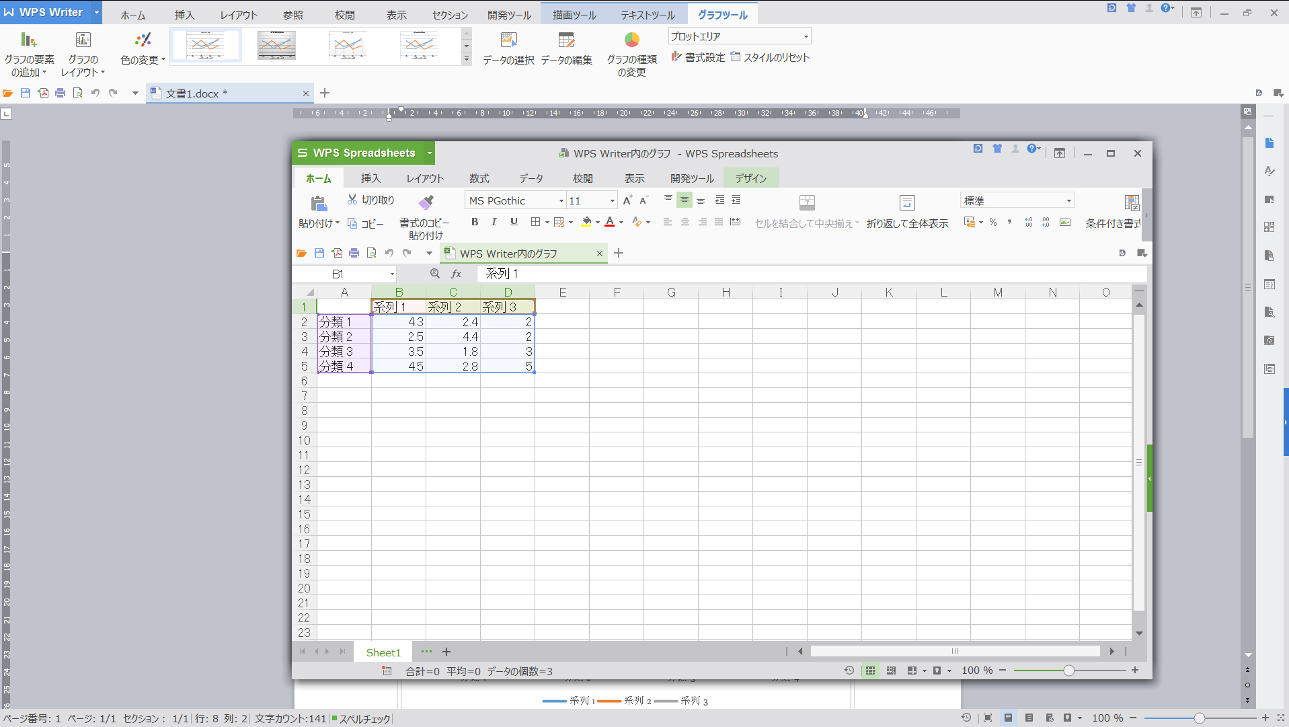
Task: Switch to Spreadsheets デザイン tab
Action: [x=750, y=178]
